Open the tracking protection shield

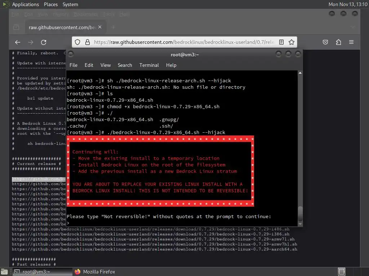[77, 42]
